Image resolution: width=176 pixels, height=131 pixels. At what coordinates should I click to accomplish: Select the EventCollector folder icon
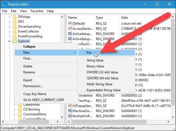coord(14,31)
